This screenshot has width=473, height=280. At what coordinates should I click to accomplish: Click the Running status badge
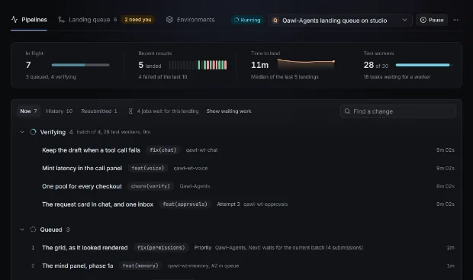[x=247, y=20]
